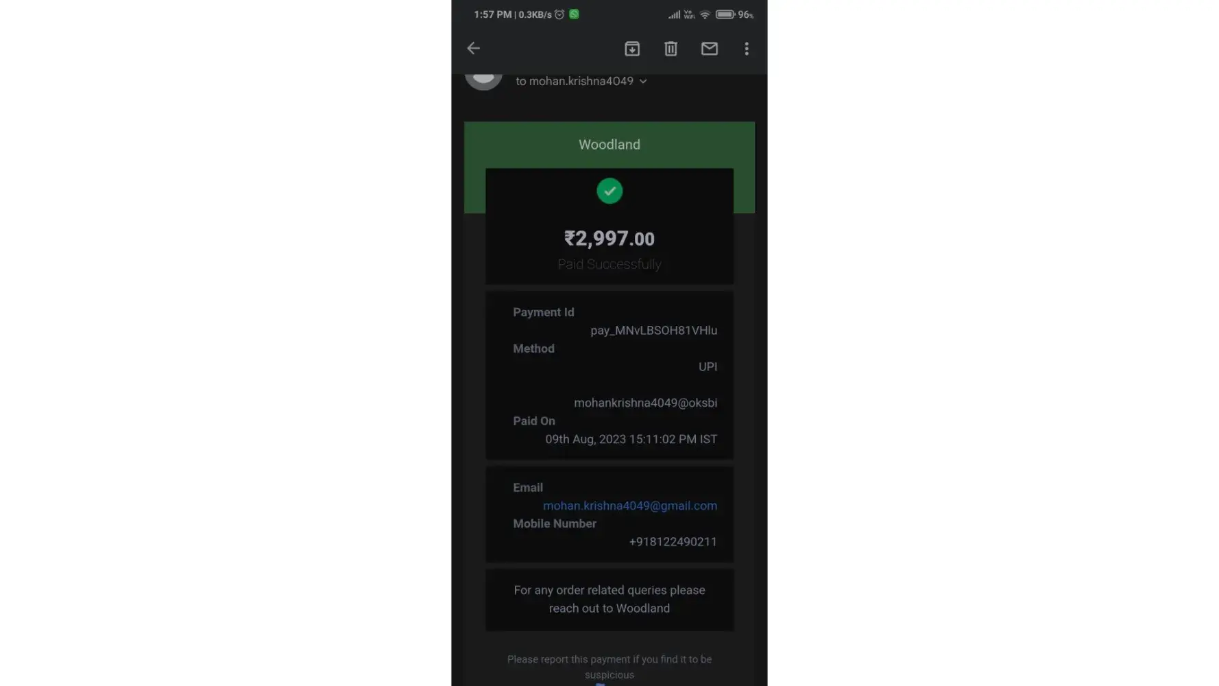Archive this email with the archive icon
Screen dimensions: 1219x686
point(632,48)
